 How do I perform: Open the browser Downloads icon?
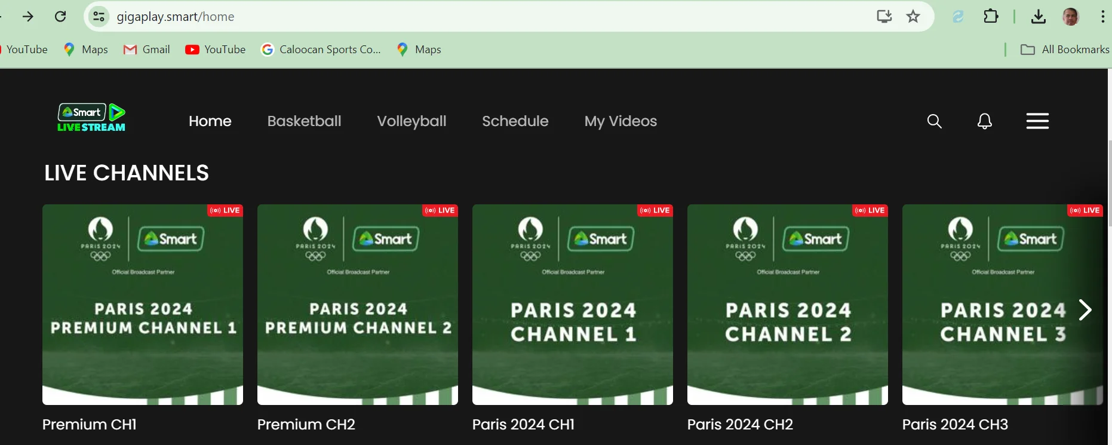[x=1039, y=16]
